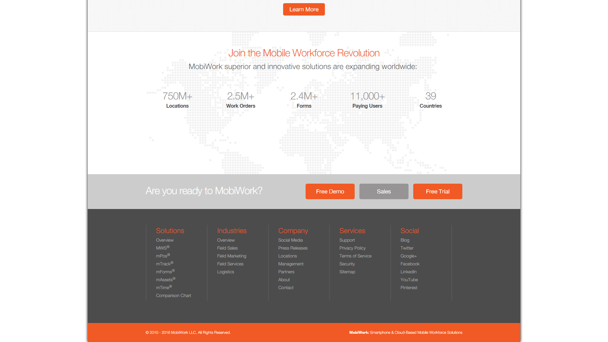Contact Sales via the gray button

click(x=384, y=191)
